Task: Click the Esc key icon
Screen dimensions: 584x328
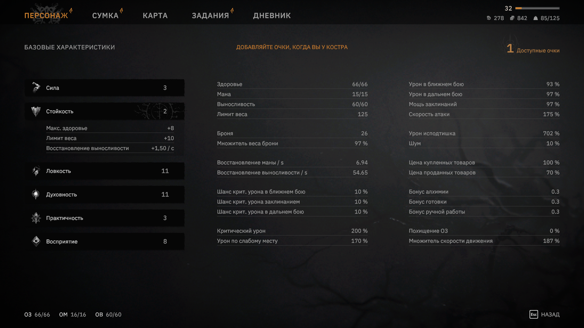Action: 534,314
